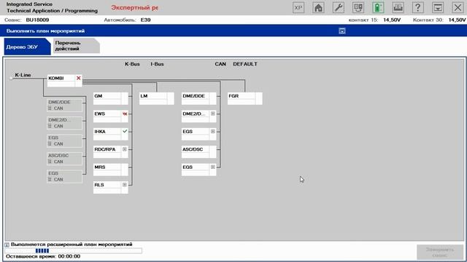Click the green battery status icon

coord(378,8)
